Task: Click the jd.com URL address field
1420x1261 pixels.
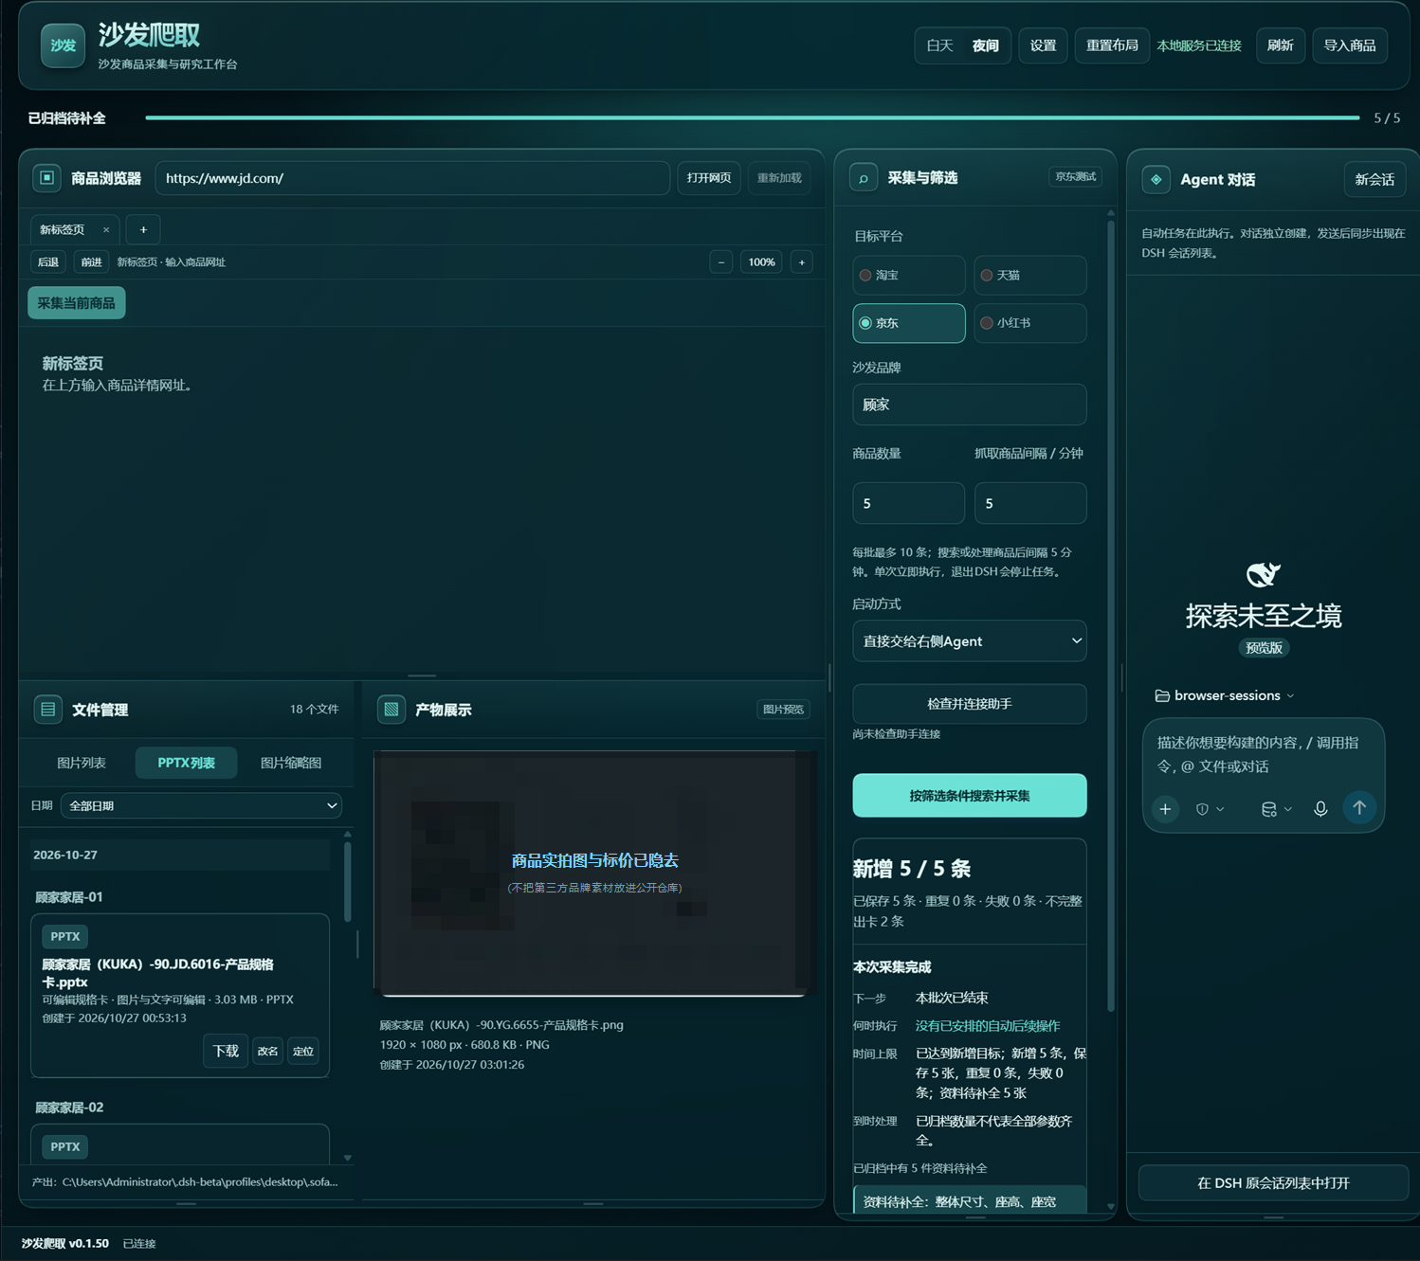Action: click(412, 178)
